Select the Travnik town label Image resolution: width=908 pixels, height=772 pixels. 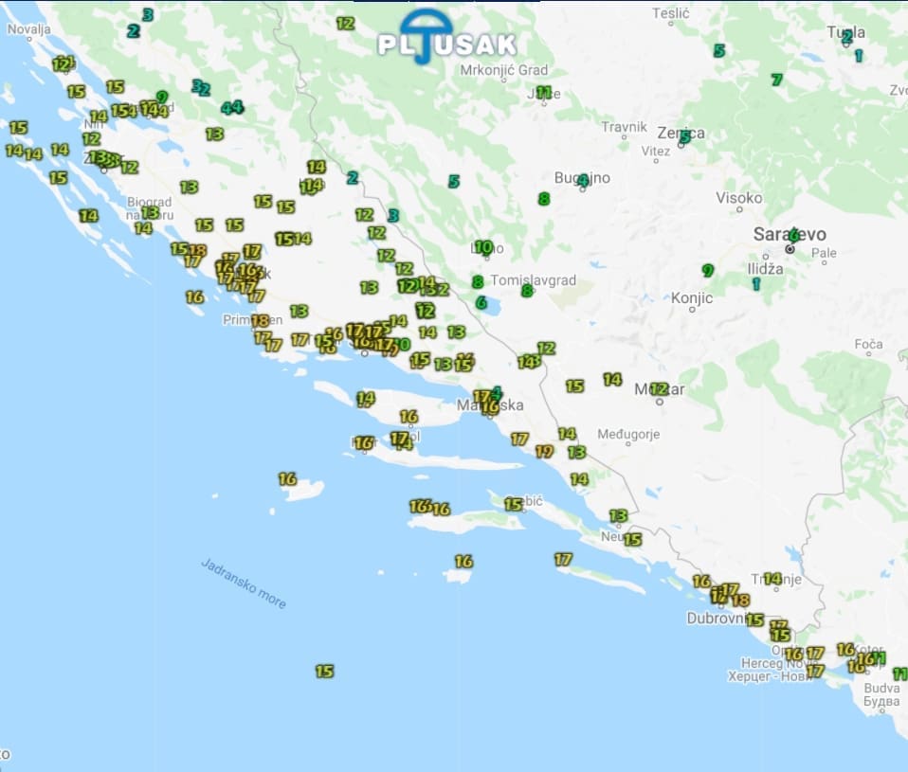click(x=624, y=127)
